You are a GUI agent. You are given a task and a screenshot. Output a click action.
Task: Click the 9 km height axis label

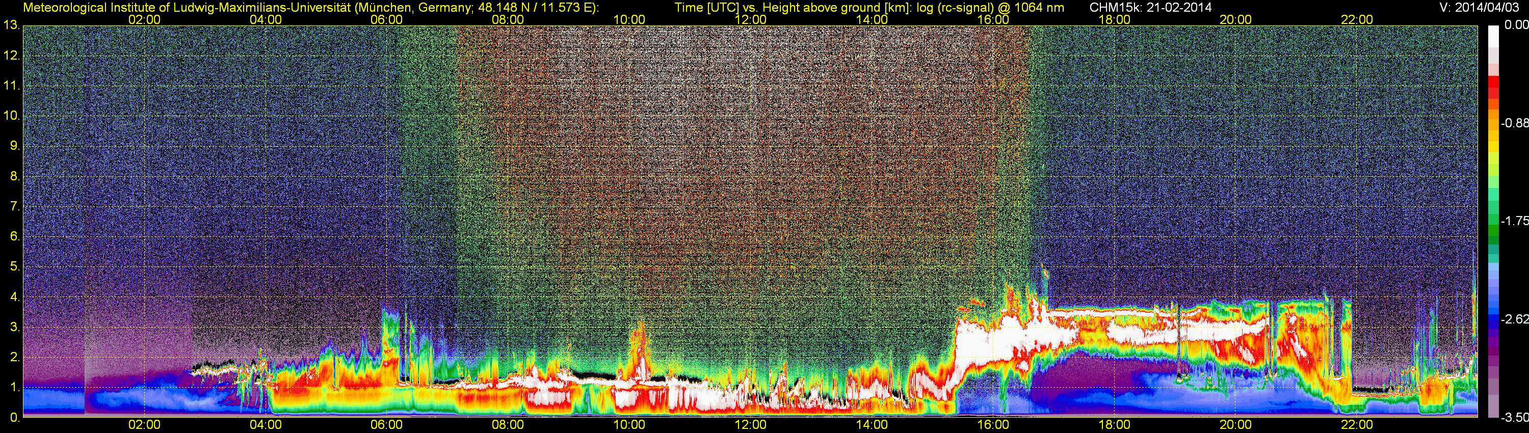coord(14,146)
